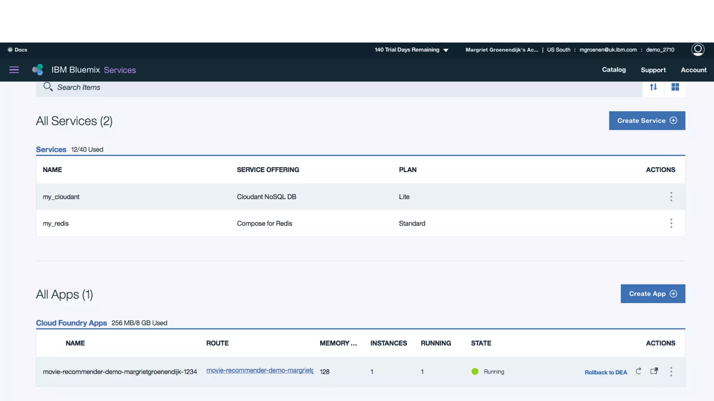Viewport: 714px width, 401px height.
Task: Open actions menu for my_cloudant
Action: pyautogui.click(x=671, y=197)
